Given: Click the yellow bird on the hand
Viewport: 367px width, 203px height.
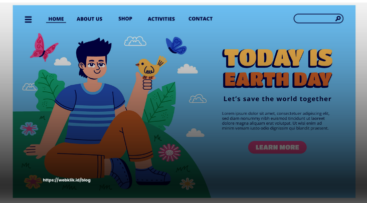Looking at the screenshot, I should 151,67.
